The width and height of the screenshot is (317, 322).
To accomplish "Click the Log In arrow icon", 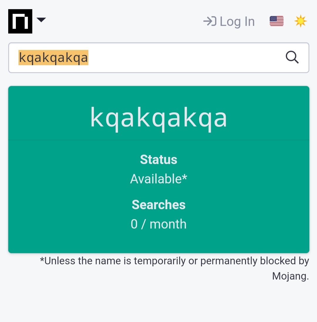I will (x=210, y=21).
